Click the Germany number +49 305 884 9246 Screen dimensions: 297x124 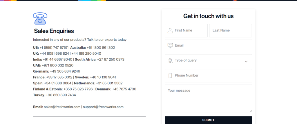tap(65, 71)
